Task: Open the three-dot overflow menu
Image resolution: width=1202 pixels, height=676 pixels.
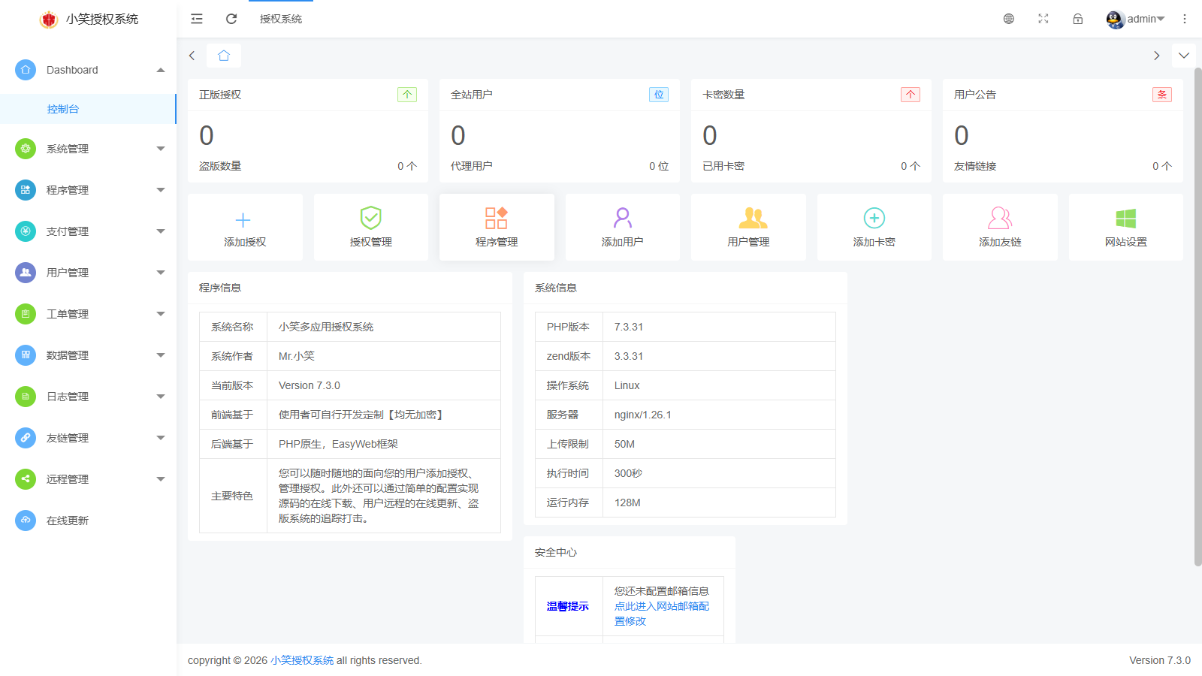Action: [1185, 19]
